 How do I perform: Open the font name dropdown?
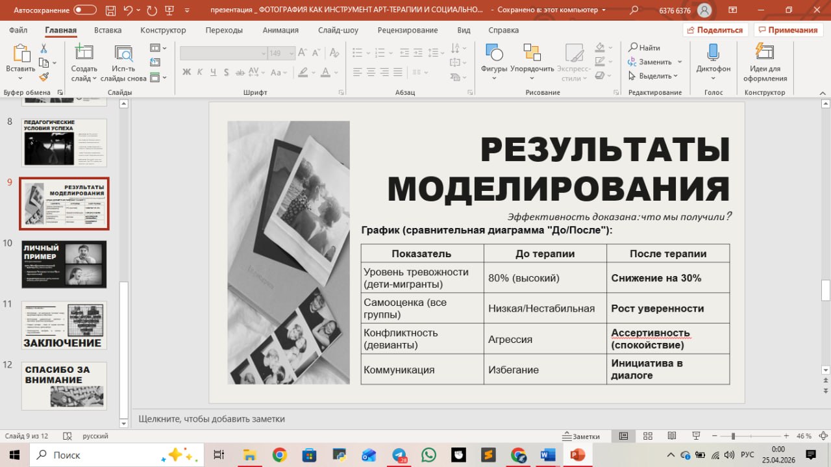point(263,53)
